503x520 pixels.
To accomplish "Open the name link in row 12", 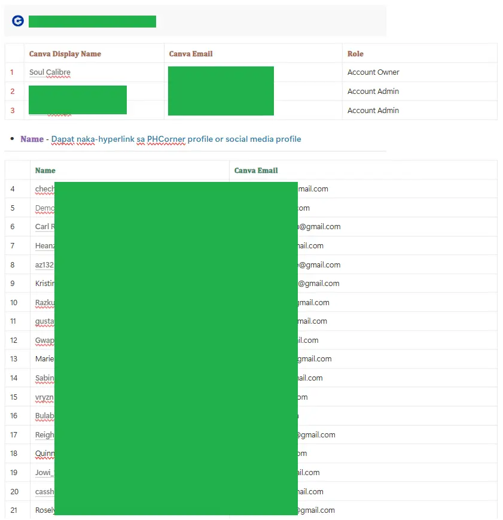I will (x=45, y=340).
